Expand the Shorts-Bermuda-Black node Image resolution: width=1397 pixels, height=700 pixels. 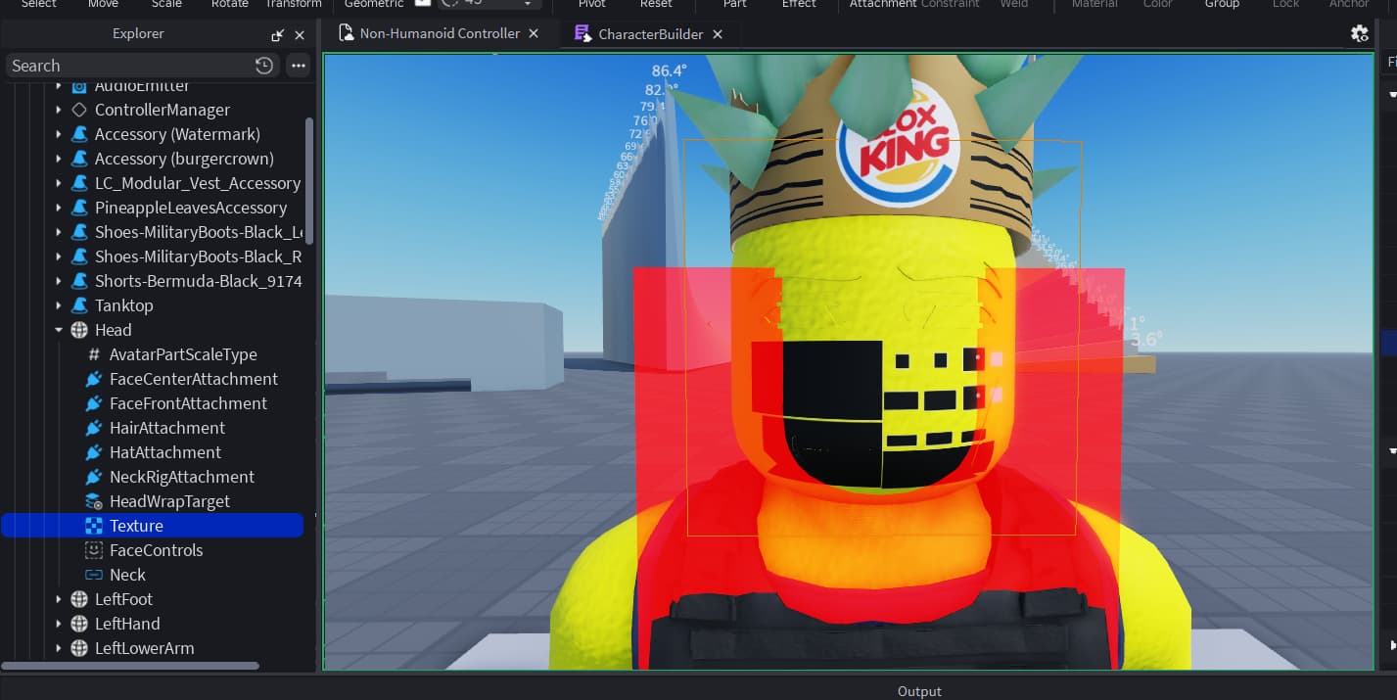click(x=59, y=281)
